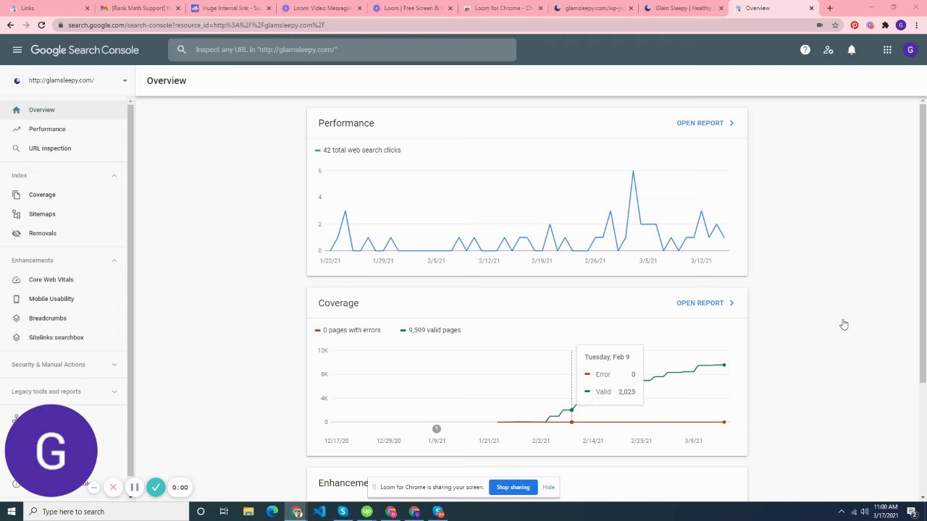Click the Breadcrumbs layers icon
Screen dimensions: 927x521
[17, 318]
